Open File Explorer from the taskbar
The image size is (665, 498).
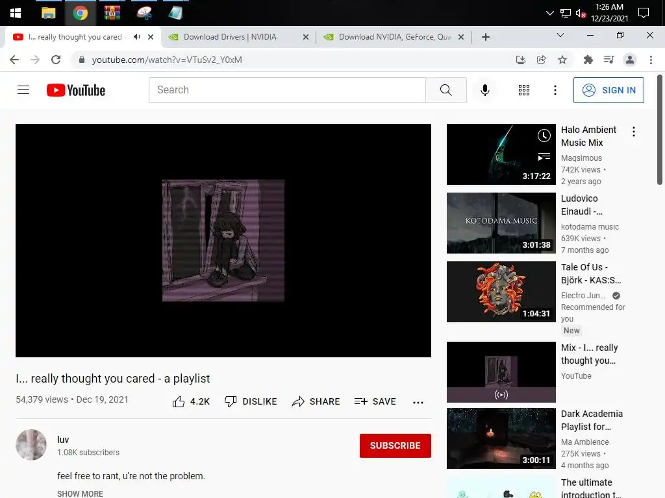coord(48,13)
